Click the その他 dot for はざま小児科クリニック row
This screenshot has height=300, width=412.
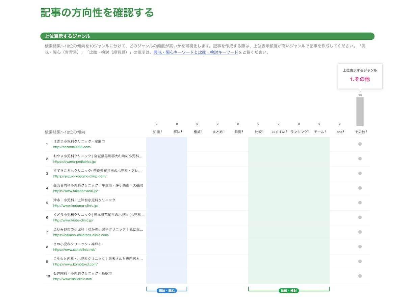click(360, 144)
